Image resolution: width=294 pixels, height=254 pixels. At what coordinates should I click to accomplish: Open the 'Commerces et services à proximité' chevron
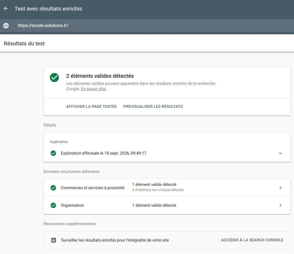tap(280, 188)
